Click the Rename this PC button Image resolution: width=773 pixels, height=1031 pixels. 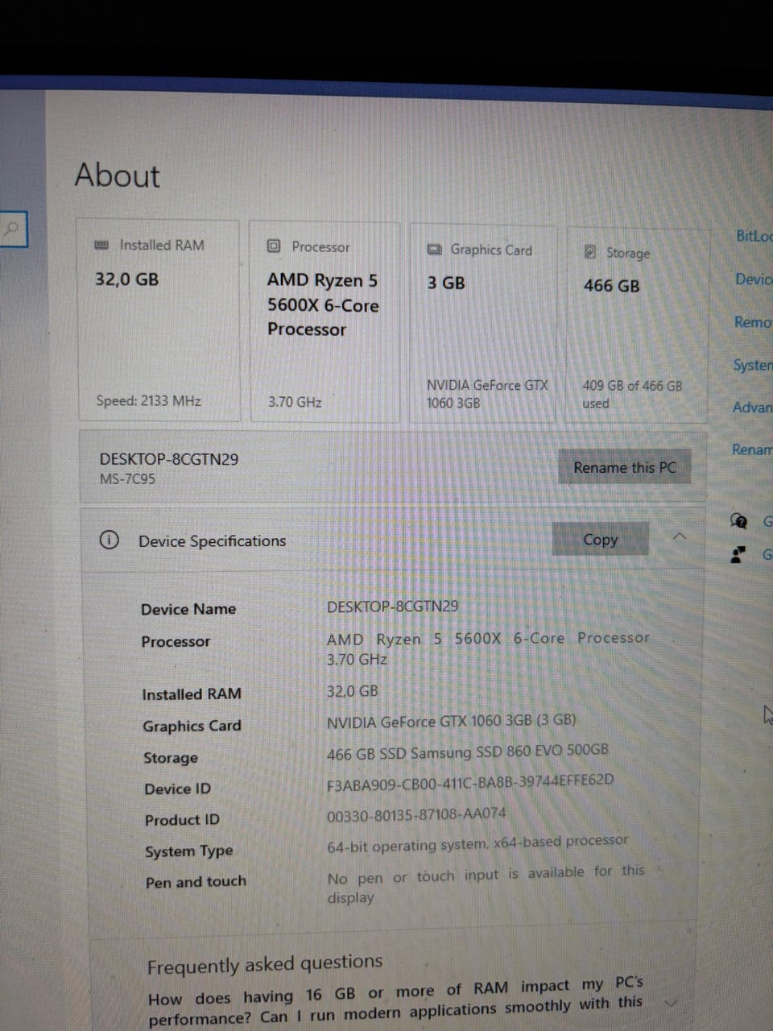[x=625, y=467]
